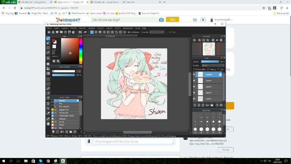The width and height of the screenshot is (291, 164).
Task: Select the Lasso selection tool
Action: [48, 84]
